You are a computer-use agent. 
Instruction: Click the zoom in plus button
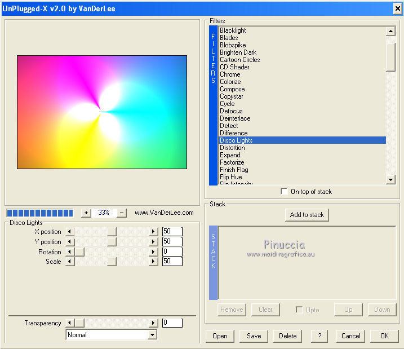click(x=86, y=213)
